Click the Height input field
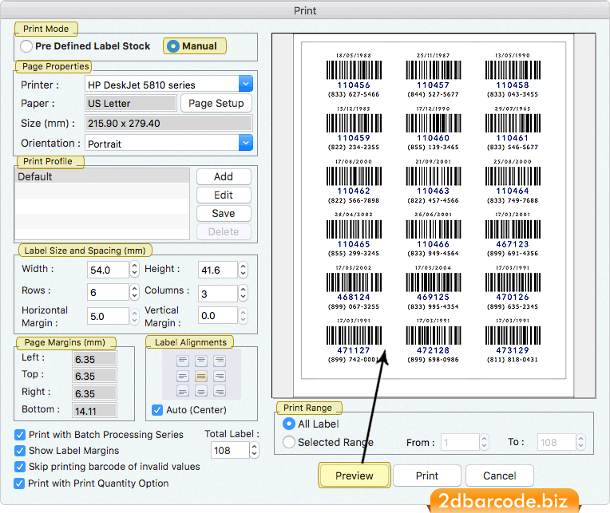The height and width of the screenshot is (513, 610). click(x=218, y=270)
